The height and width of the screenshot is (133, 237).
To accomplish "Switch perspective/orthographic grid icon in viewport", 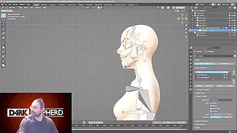I will coord(186,37).
